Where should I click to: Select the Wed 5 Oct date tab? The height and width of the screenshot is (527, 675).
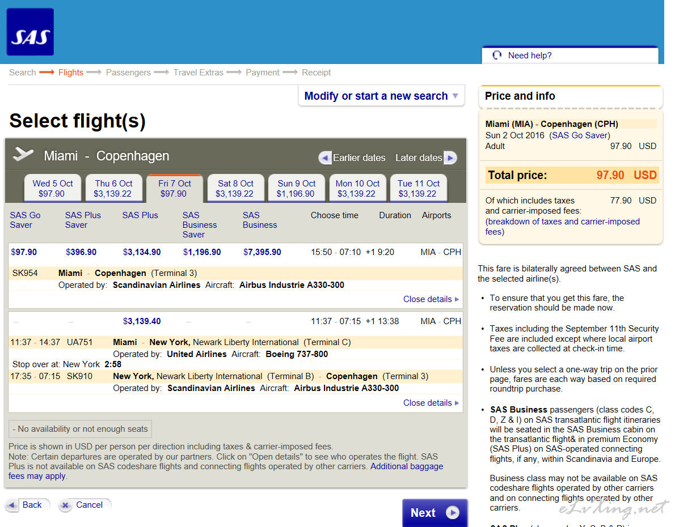coord(53,189)
